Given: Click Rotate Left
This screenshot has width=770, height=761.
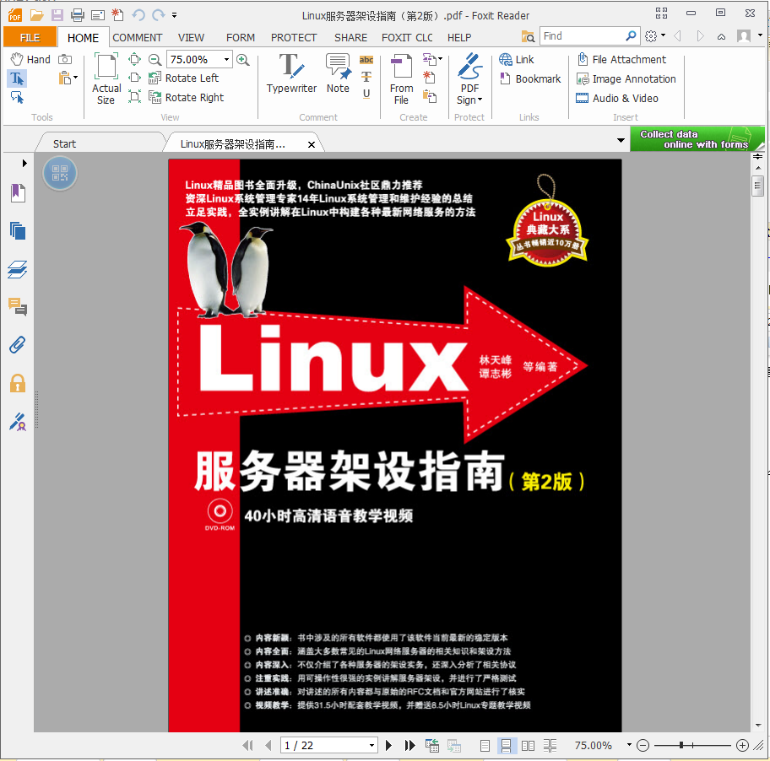Looking at the screenshot, I should pyautogui.click(x=184, y=78).
